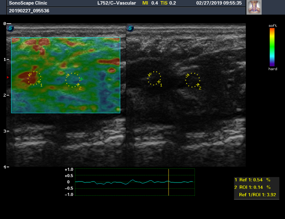285x219 pixels.
Task: Click the red focus marker triangle on depth scale
Action: [8, 78]
